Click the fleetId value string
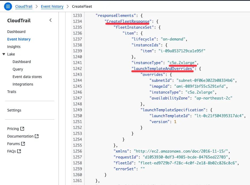The height and width of the screenshot is (185, 250). point(187,163)
